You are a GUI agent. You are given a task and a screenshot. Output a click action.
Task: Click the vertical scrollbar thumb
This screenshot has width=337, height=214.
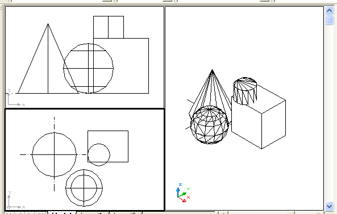[x=329, y=20]
